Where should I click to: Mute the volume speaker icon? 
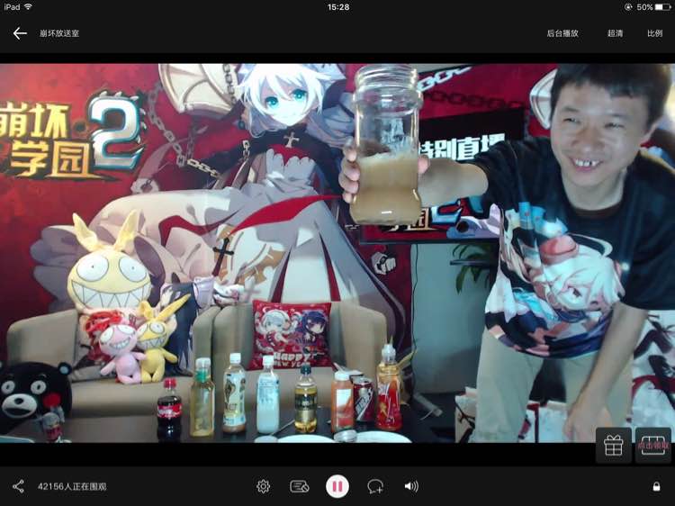pos(411,486)
